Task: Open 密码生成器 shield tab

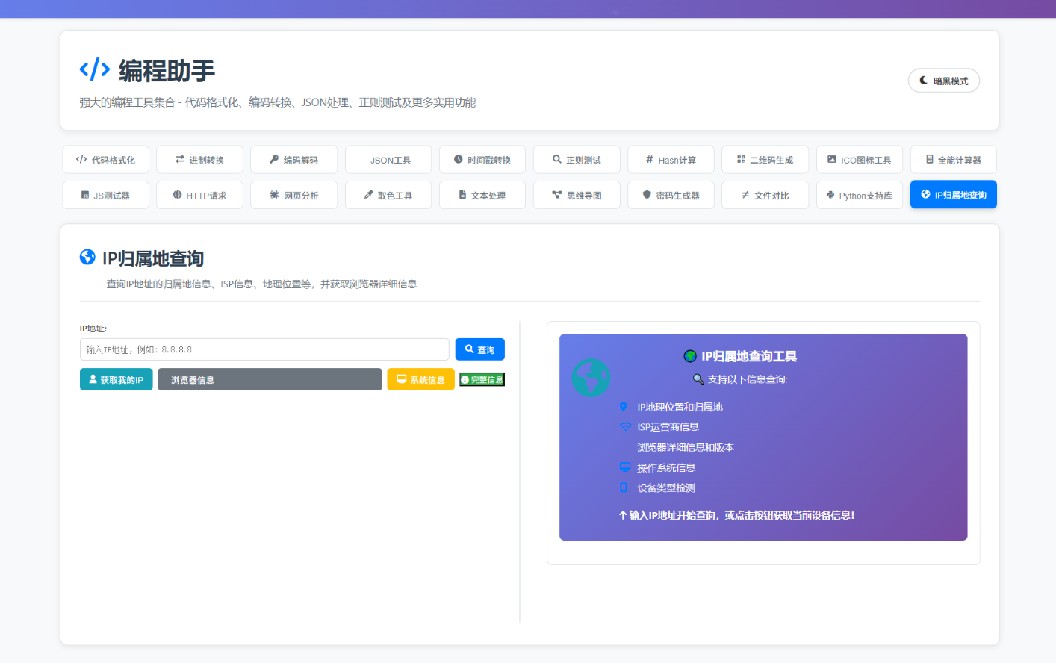Action: [671, 195]
